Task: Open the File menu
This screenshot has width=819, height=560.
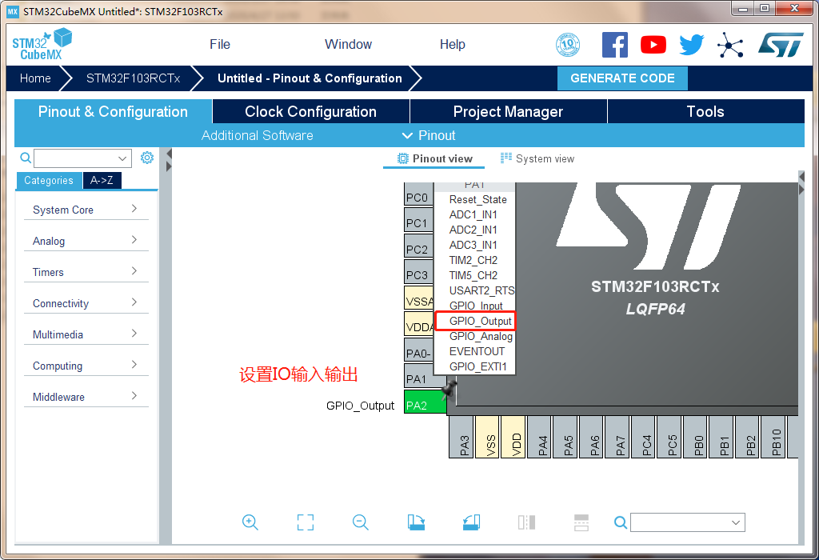Action: click(x=220, y=45)
